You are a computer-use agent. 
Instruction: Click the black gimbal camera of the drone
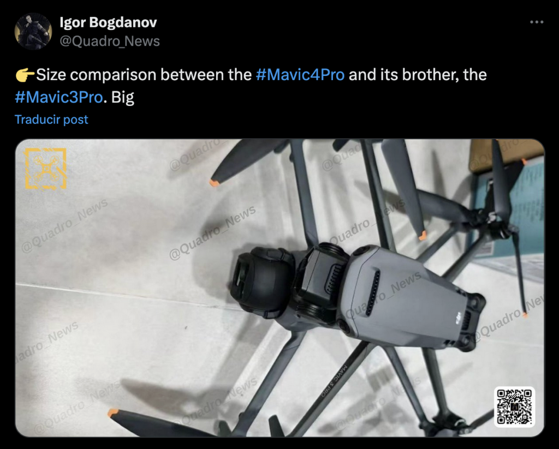(263, 280)
